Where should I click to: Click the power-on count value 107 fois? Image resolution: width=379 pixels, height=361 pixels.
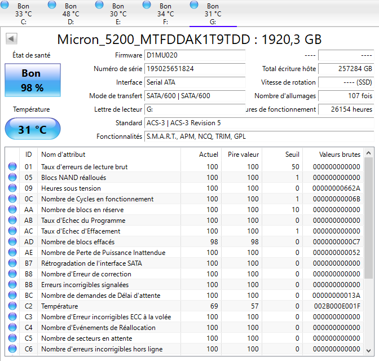tap(346, 96)
